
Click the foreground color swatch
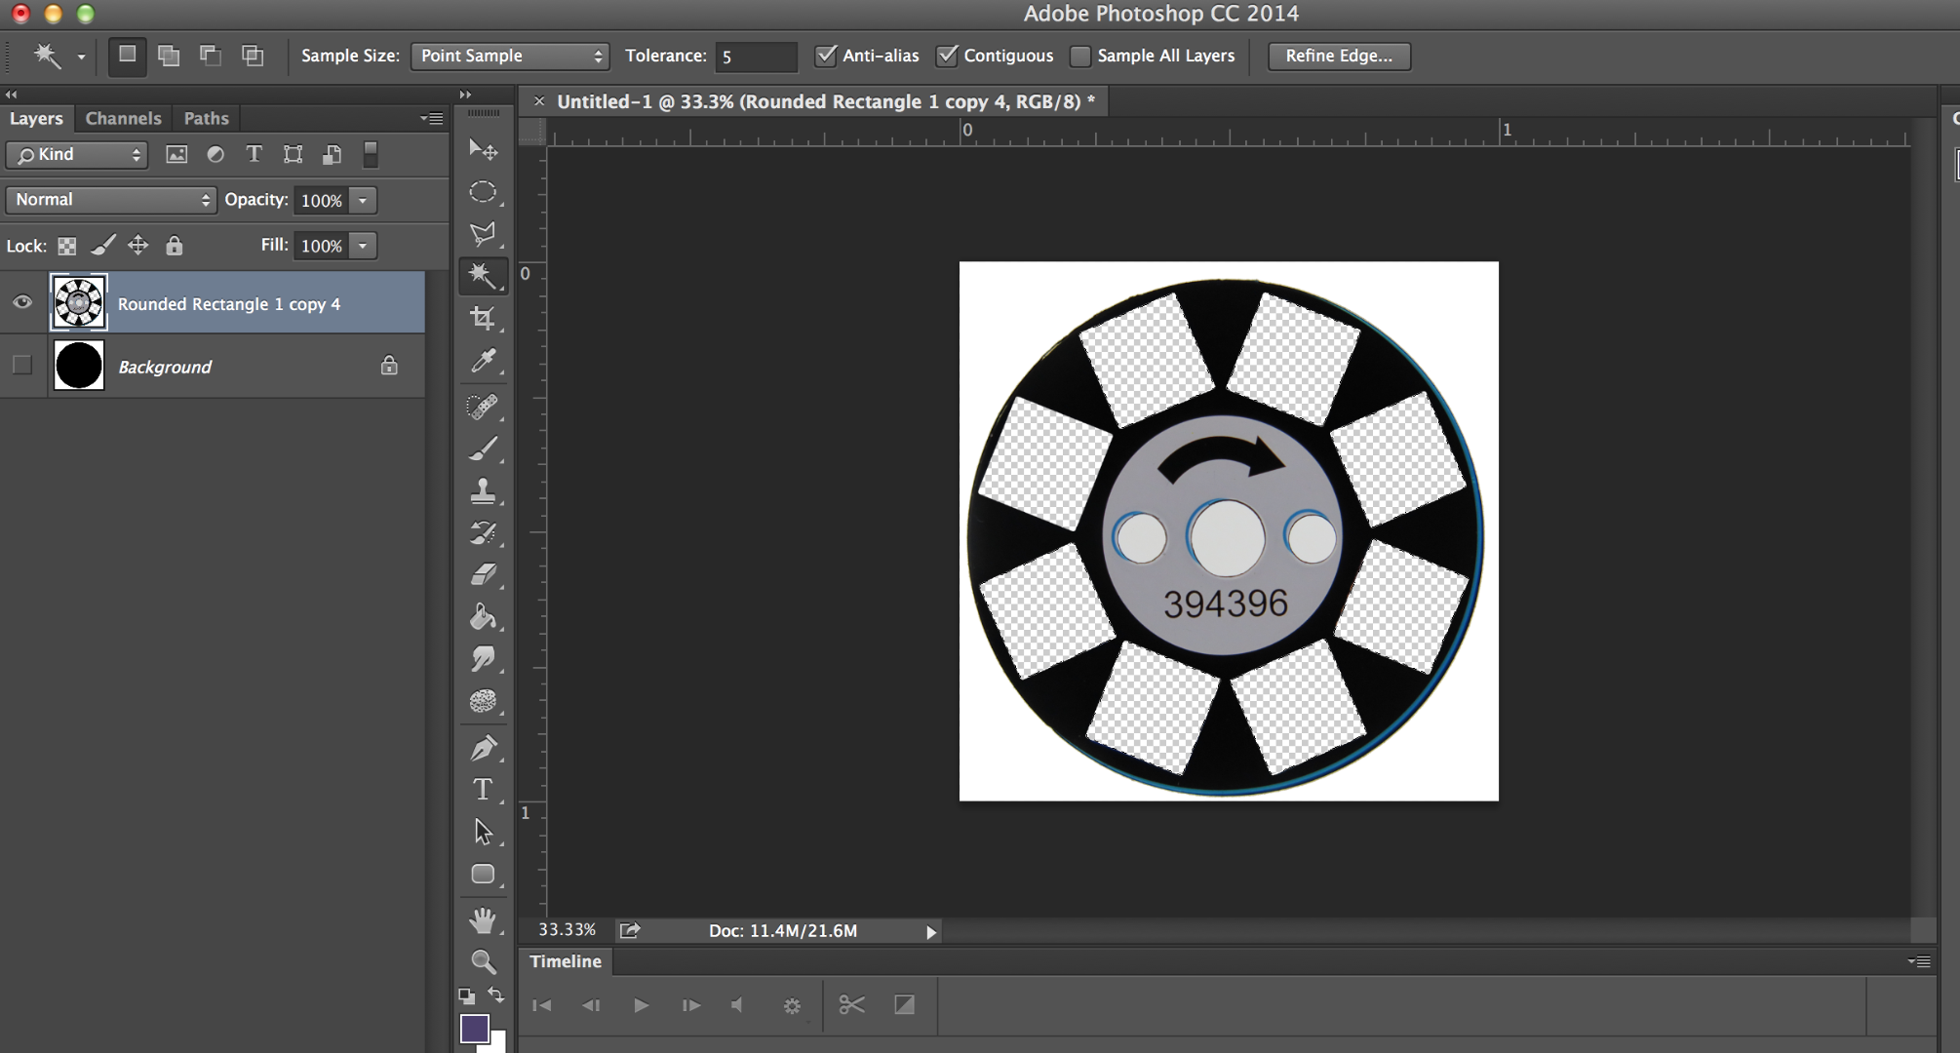click(x=474, y=1029)
